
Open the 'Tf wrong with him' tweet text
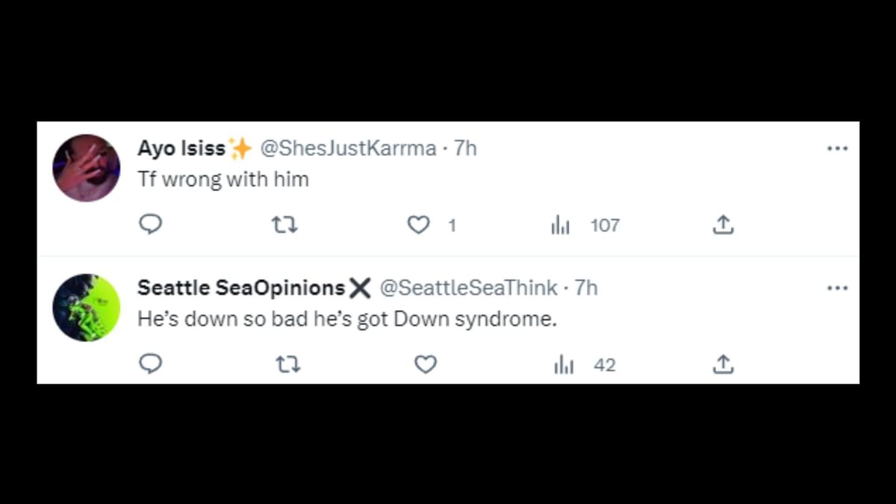pos(223,180)
